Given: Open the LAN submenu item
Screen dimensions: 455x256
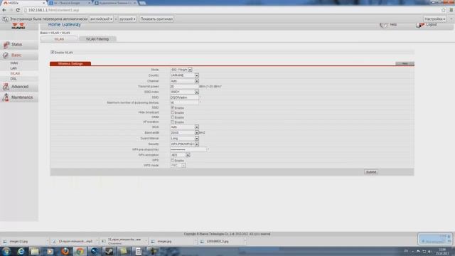Looking at the screenshot, I should point(14,68).
